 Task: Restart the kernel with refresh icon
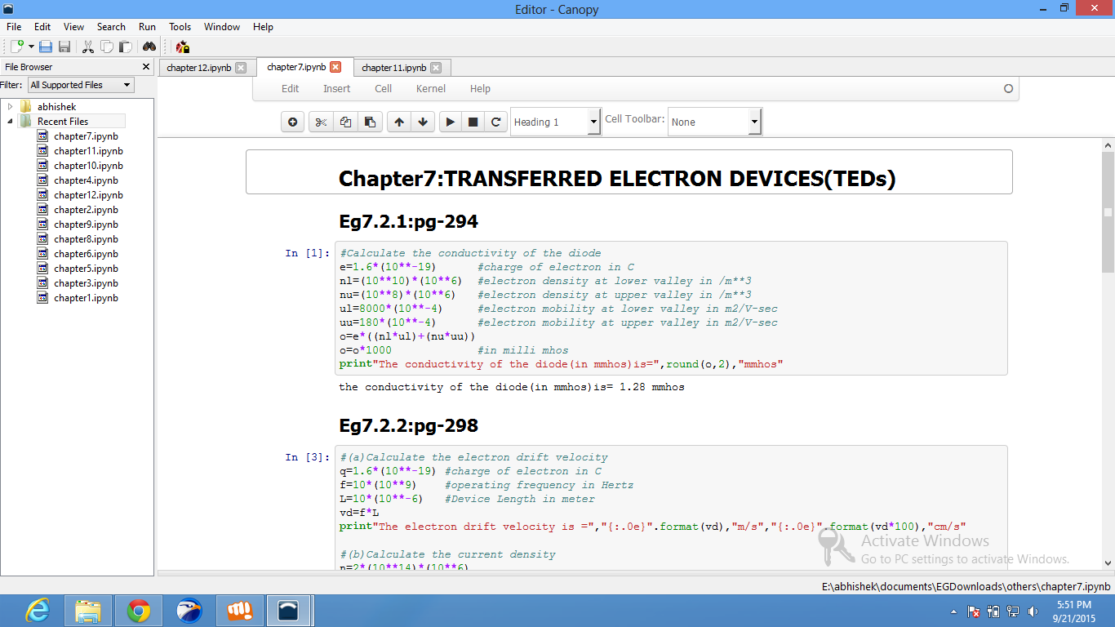(495, 122)
